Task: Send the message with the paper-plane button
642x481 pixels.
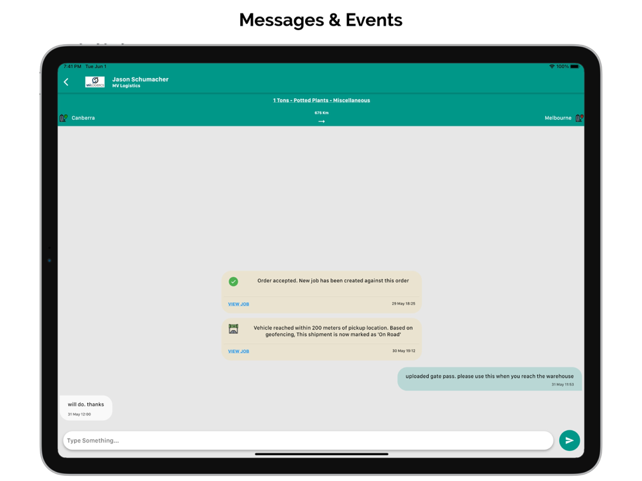Action: click(x=569, y=441)
